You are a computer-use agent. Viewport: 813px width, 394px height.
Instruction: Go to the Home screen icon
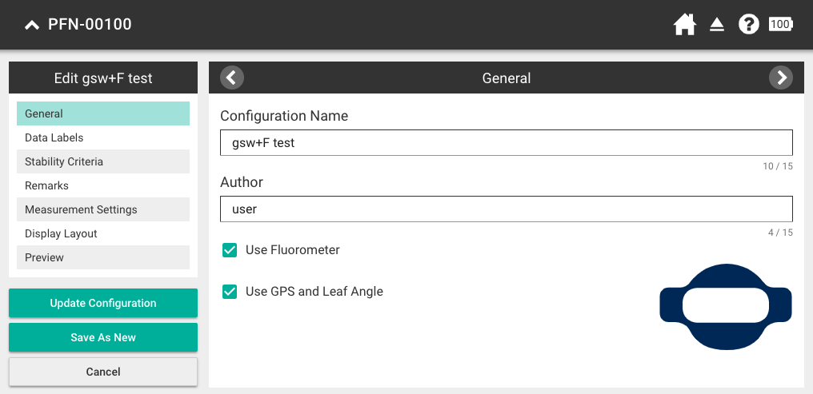pyautogui.click(x=684, y=24)
